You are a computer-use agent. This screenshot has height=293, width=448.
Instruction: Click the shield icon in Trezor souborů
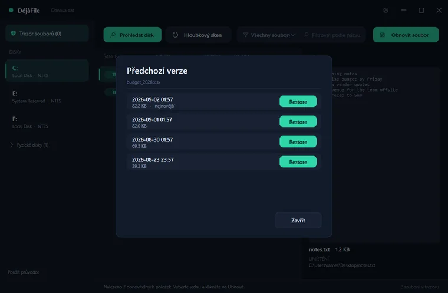pyautogui.click(x=13, y=34)
